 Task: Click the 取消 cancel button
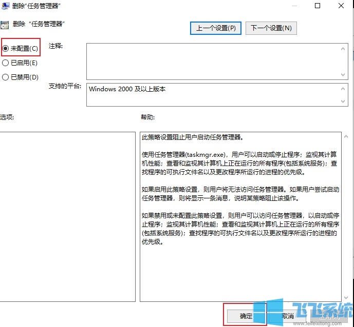288,316
